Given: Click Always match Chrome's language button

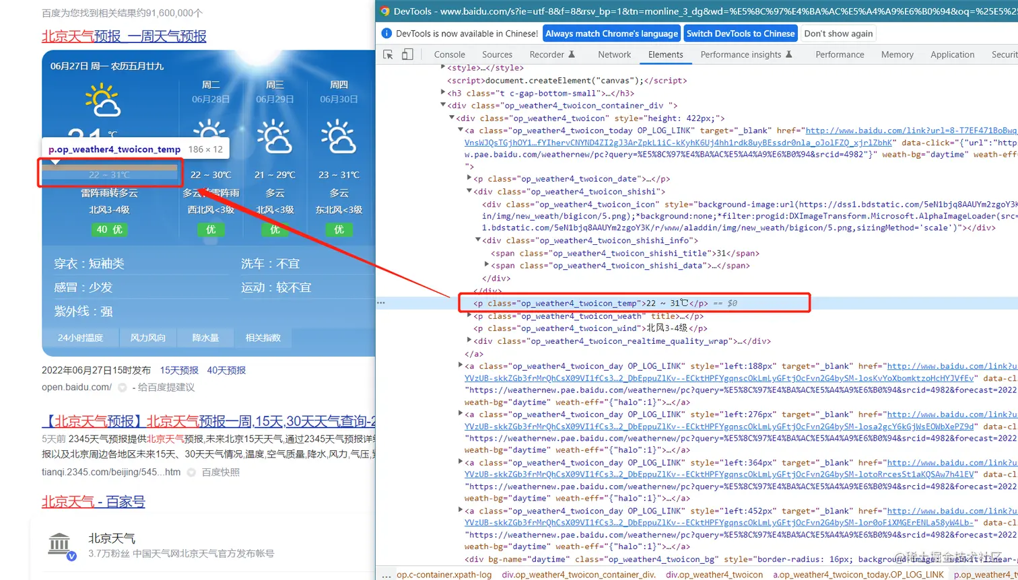Looking at the screenshot, I should 612,34.
